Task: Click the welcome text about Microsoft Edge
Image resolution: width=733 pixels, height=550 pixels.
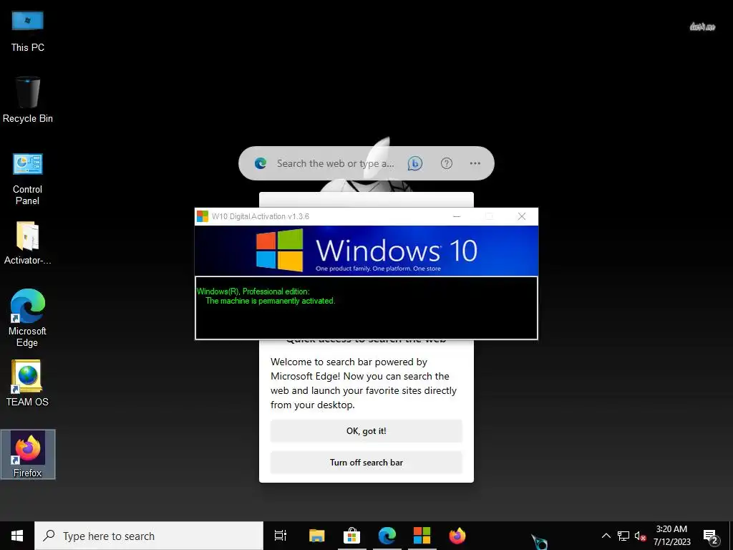Action: (x=363, y=383)
